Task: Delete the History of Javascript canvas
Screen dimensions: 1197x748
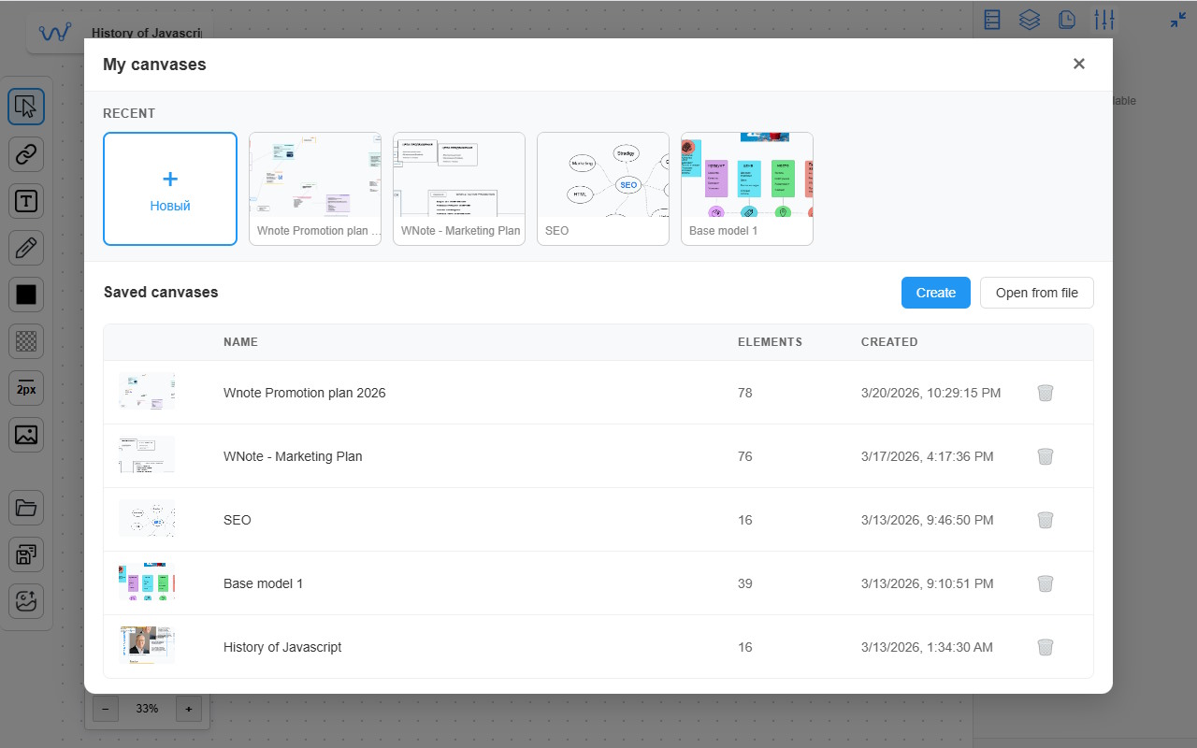Action: (x=1046, y=647)
